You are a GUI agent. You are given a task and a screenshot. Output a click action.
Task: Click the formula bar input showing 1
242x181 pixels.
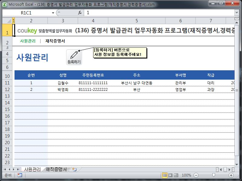(x=159, y=13)
